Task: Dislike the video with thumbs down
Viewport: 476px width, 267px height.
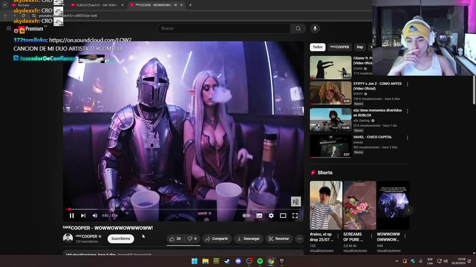Action: click(x=192, y=239)
